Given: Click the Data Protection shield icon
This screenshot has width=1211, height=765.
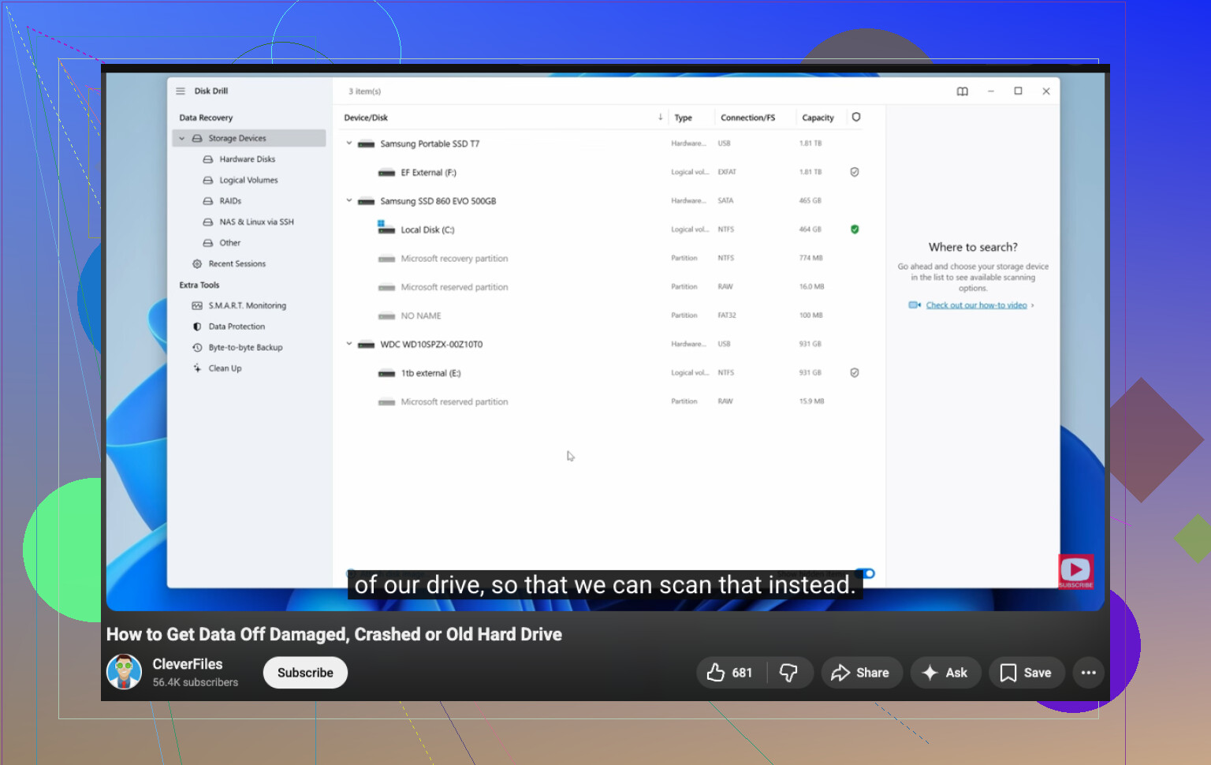Looking at the screenshot, I should [197, 327].
